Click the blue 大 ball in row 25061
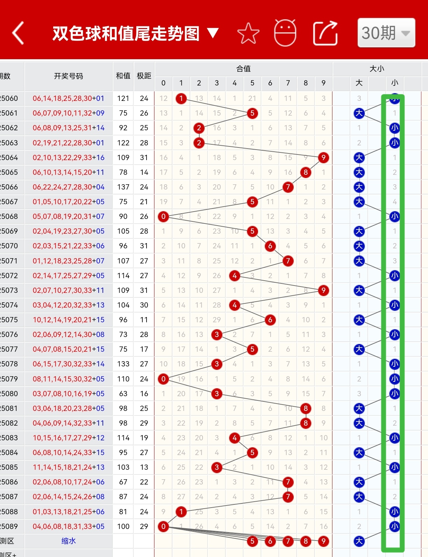428x557 pixels. (x=359, y=113)
